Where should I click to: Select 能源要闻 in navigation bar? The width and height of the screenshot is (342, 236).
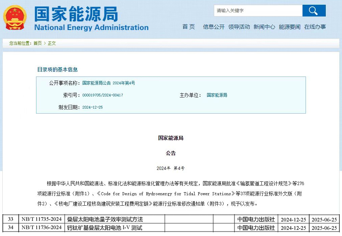[x=289, y=27]
